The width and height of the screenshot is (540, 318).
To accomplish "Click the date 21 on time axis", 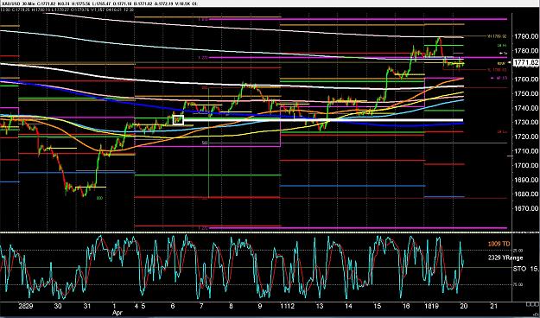I will click(493, 306).
